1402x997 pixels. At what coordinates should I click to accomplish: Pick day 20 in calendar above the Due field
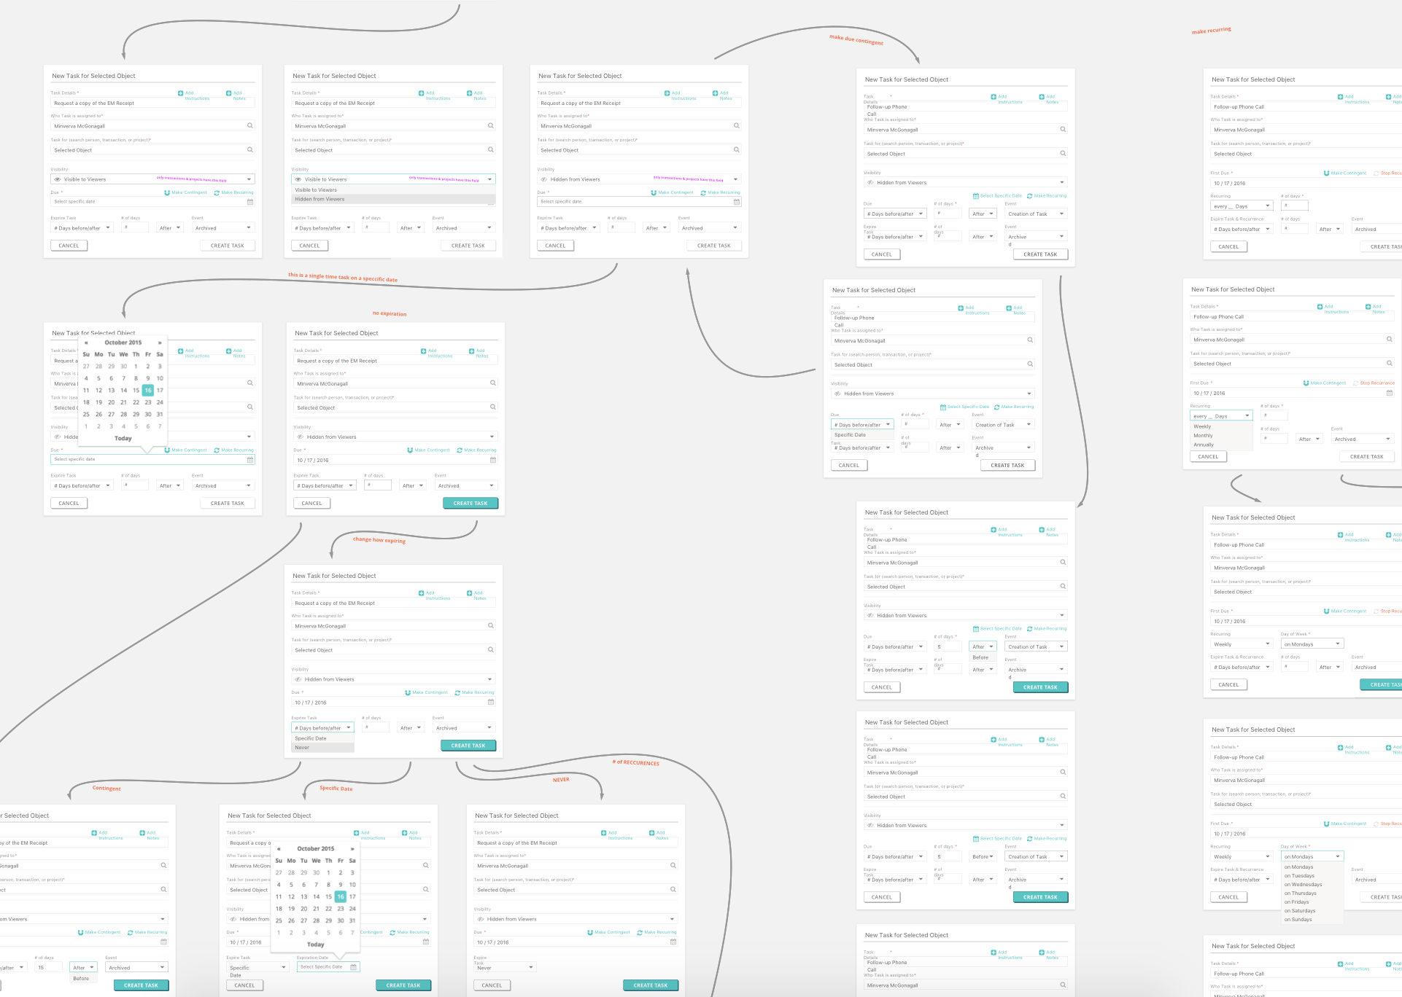tap(112, 402)
